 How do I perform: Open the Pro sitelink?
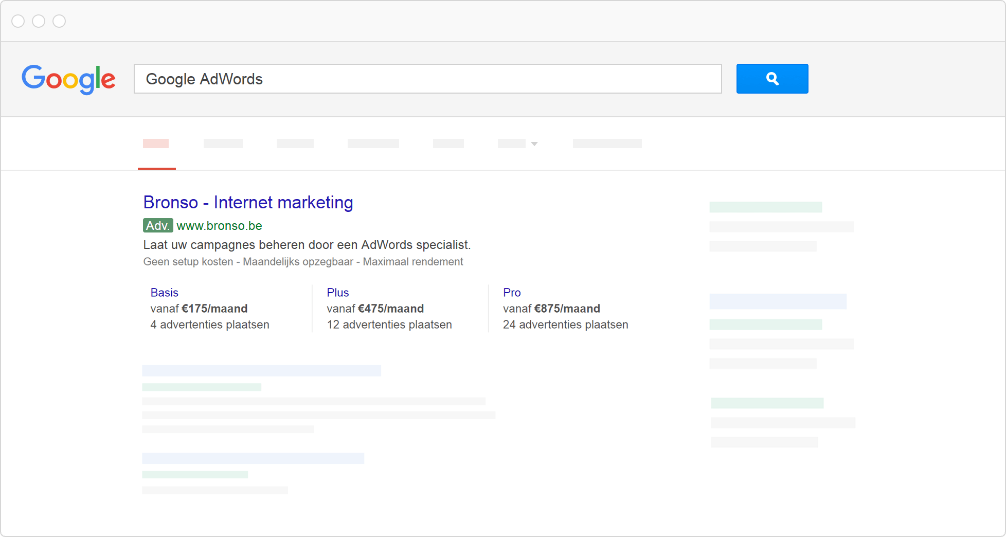pos(512,293)
